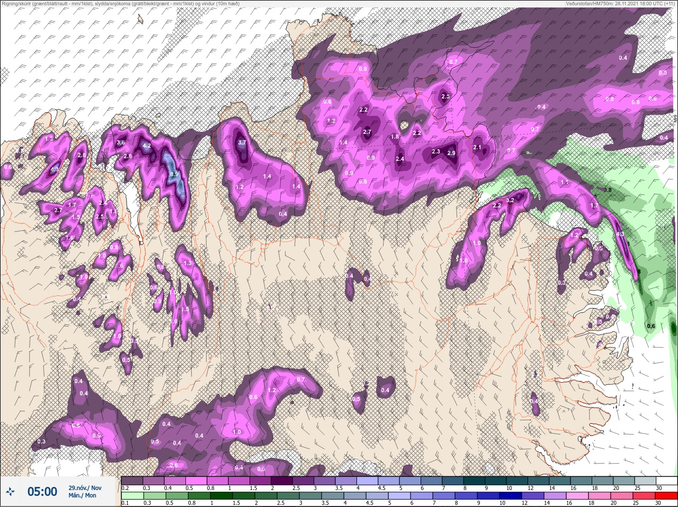Click the date text '29.nóv./ Nov'

point(85,487)
